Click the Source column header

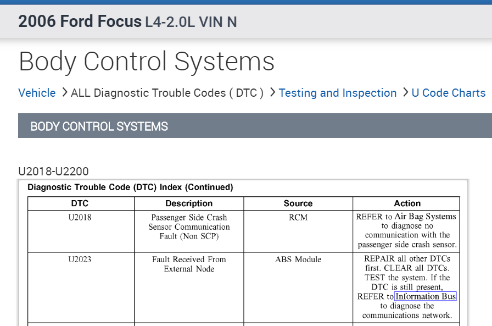pos(298,203)
